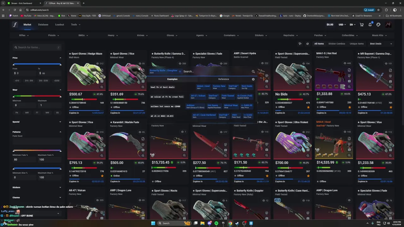Switch to the Market tab

pos(27,25)
